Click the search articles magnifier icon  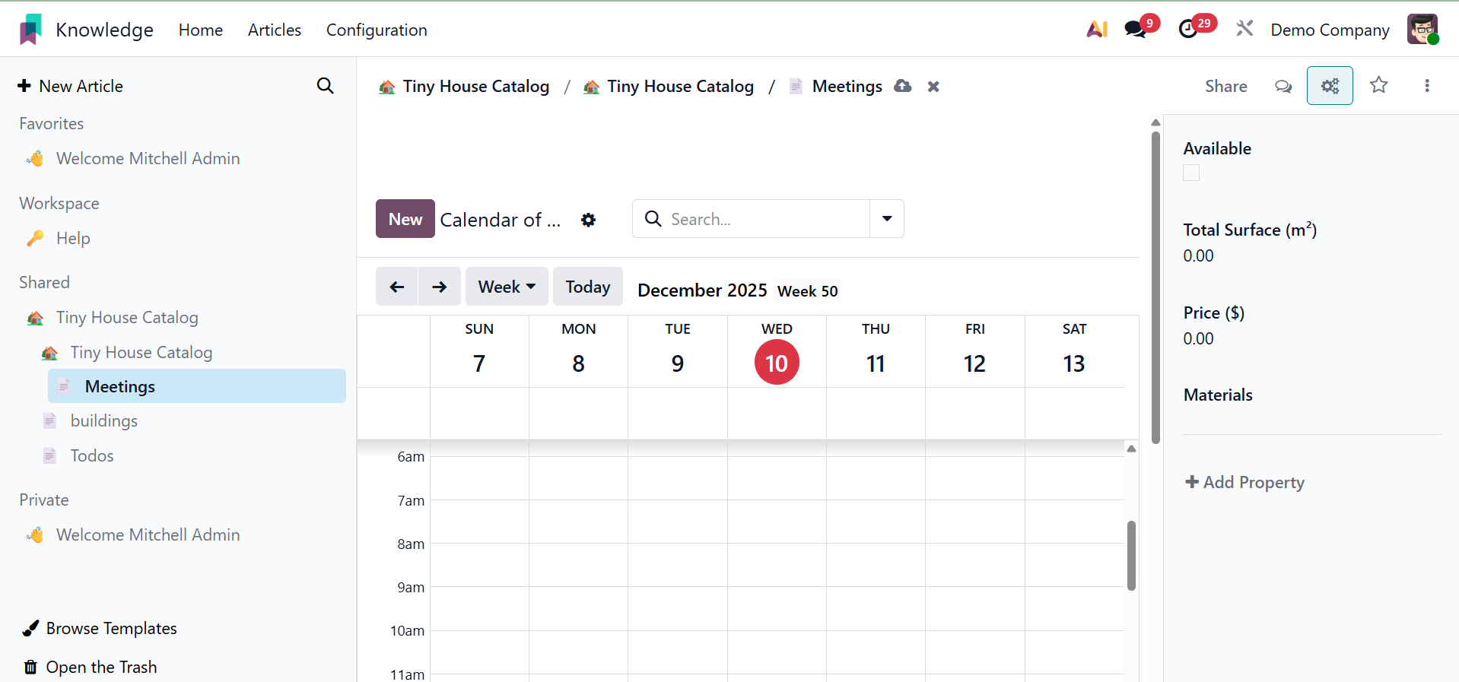[325, 86]
